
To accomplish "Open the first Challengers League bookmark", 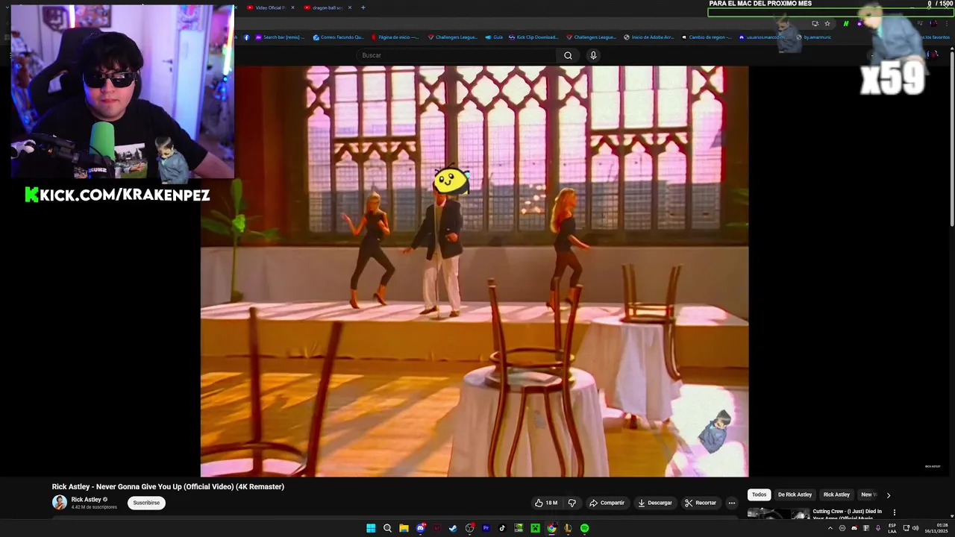I will tap(453, 37).
